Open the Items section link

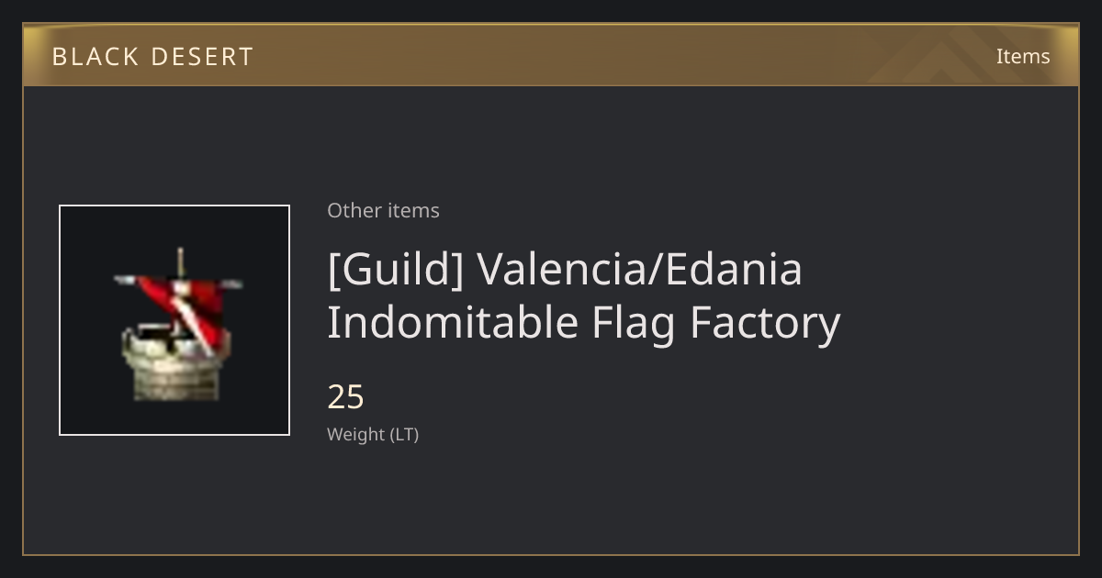click(1023, 56)
